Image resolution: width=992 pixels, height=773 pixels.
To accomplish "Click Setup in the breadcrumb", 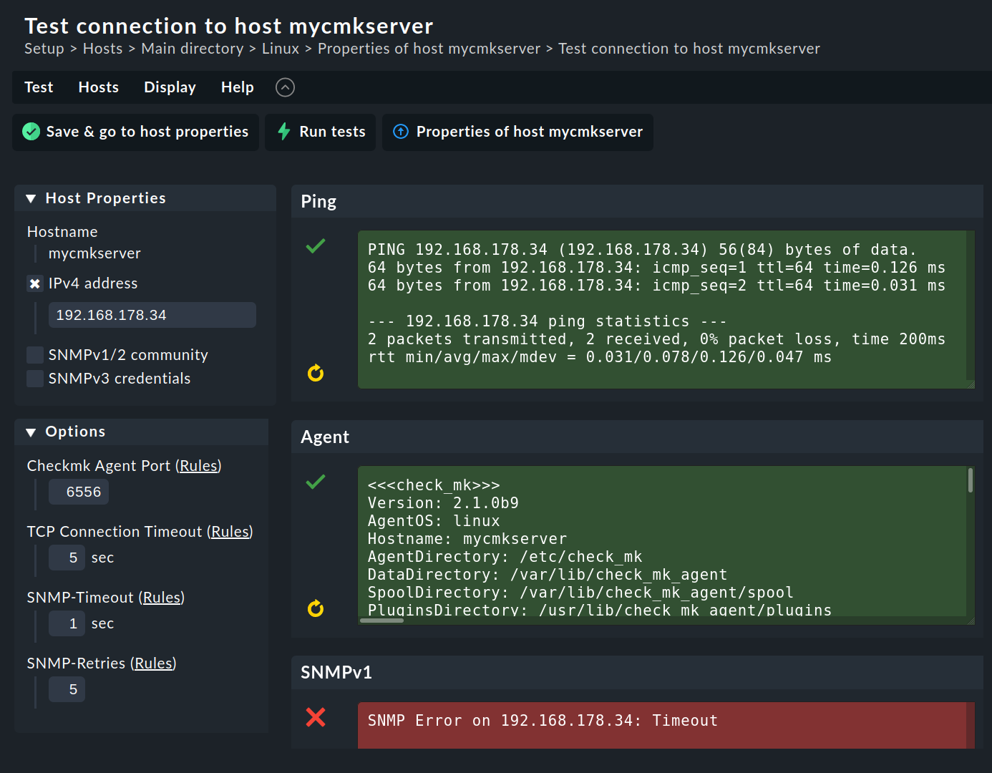I will click(x=44, y=49).
